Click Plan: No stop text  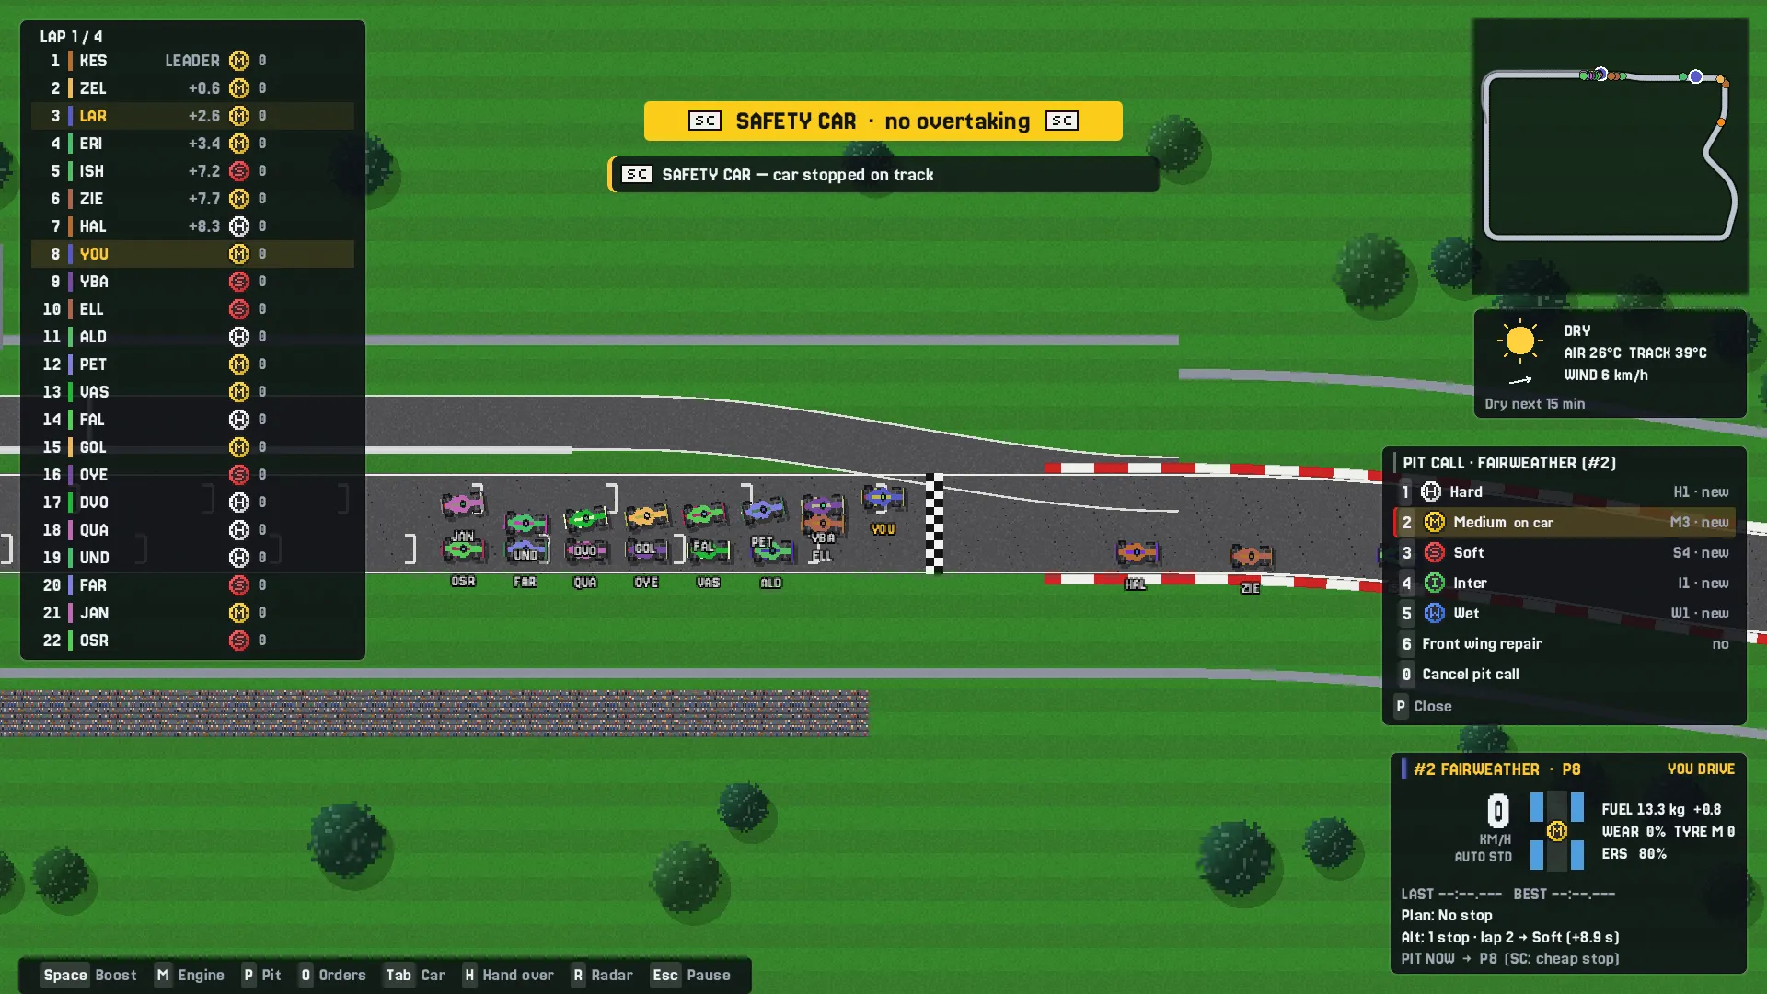click(x=1446, y=915)
